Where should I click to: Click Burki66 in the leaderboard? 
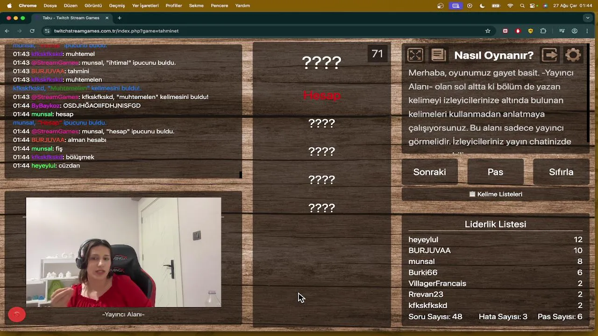tap(423, 273)
